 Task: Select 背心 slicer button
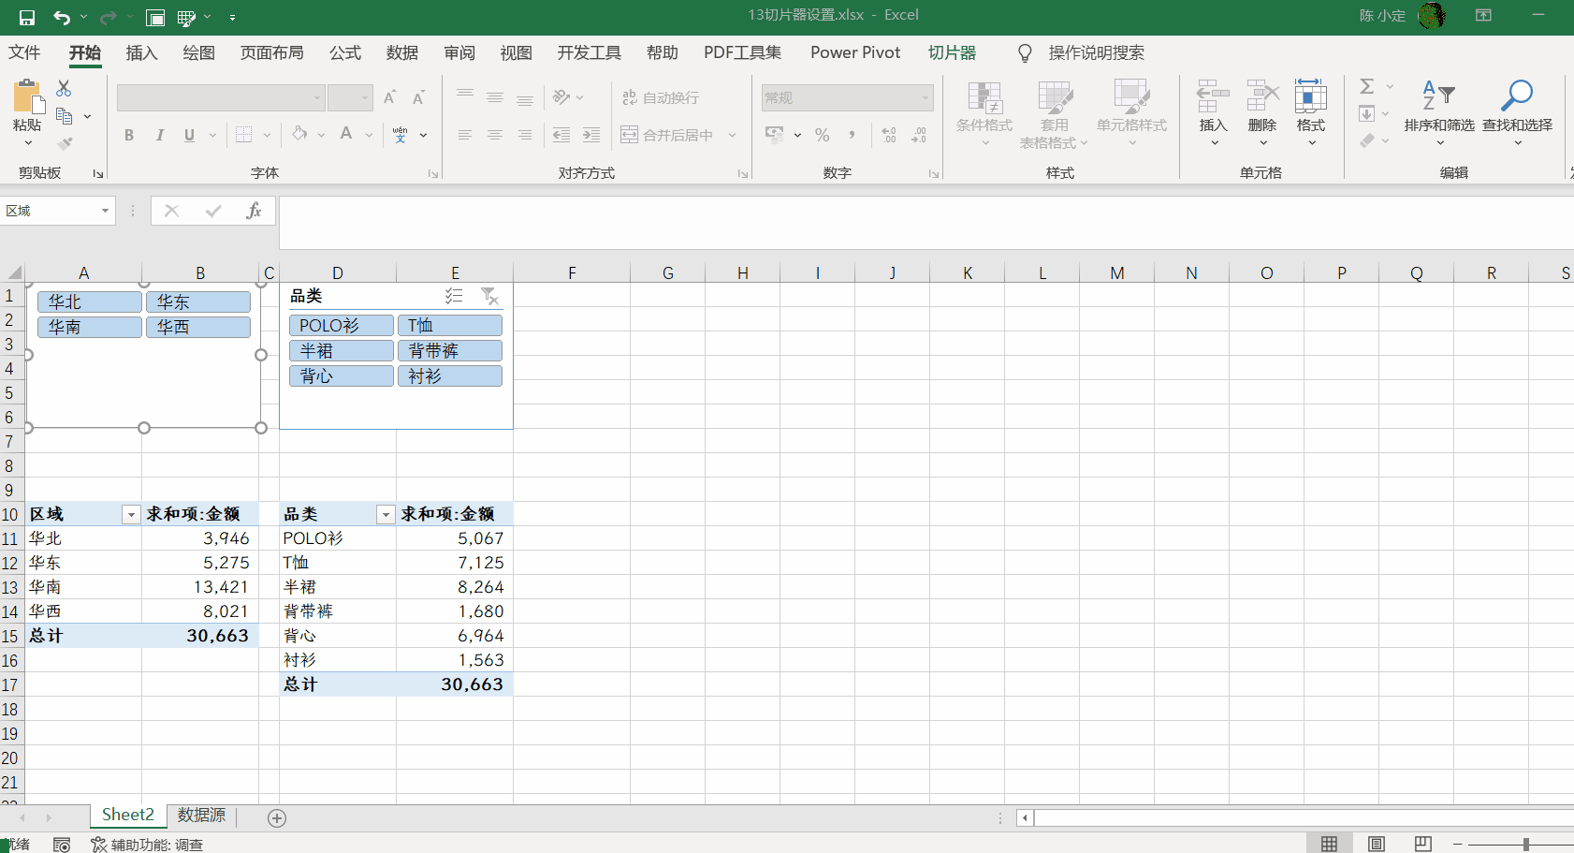pyautogui.click(x=342, y=375)
